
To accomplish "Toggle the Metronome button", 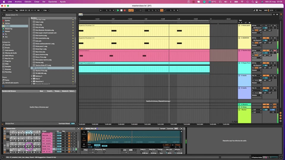I will (x=39, y=10).
